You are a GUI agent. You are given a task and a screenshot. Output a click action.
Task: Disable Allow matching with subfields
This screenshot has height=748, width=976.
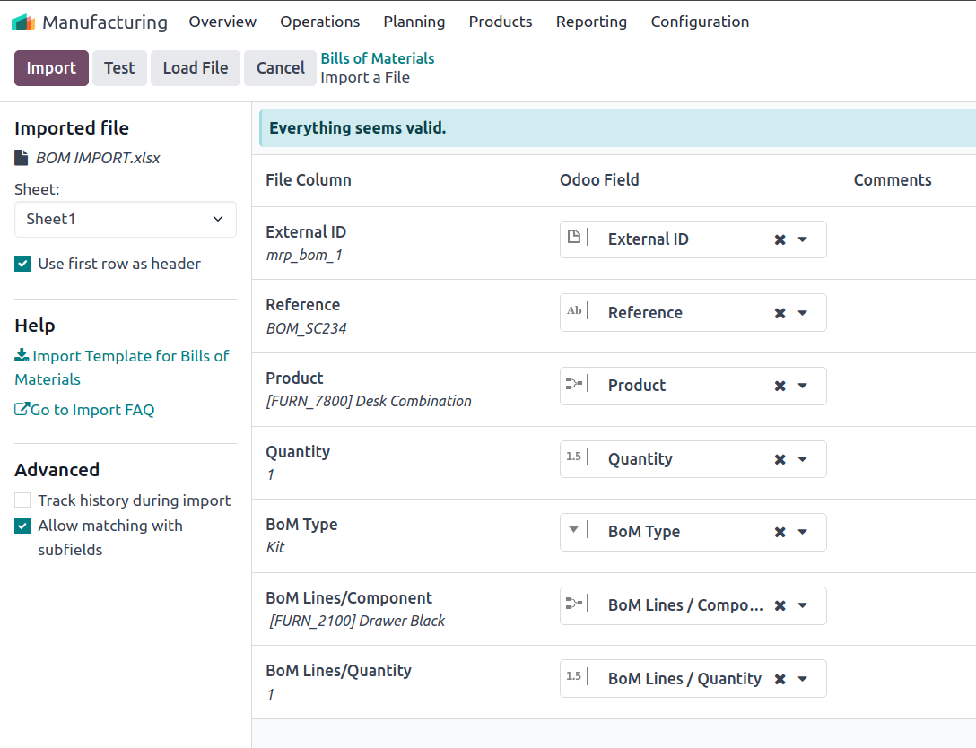[x=22, y=526]
